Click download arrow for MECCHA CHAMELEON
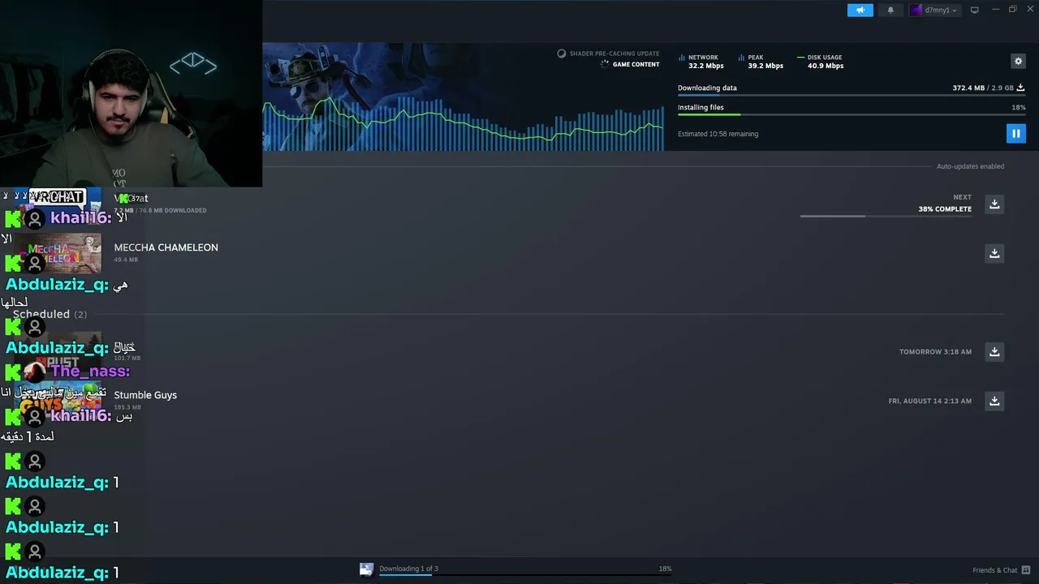The height and width of the screenshot is (584, 1039). point(994,253)
